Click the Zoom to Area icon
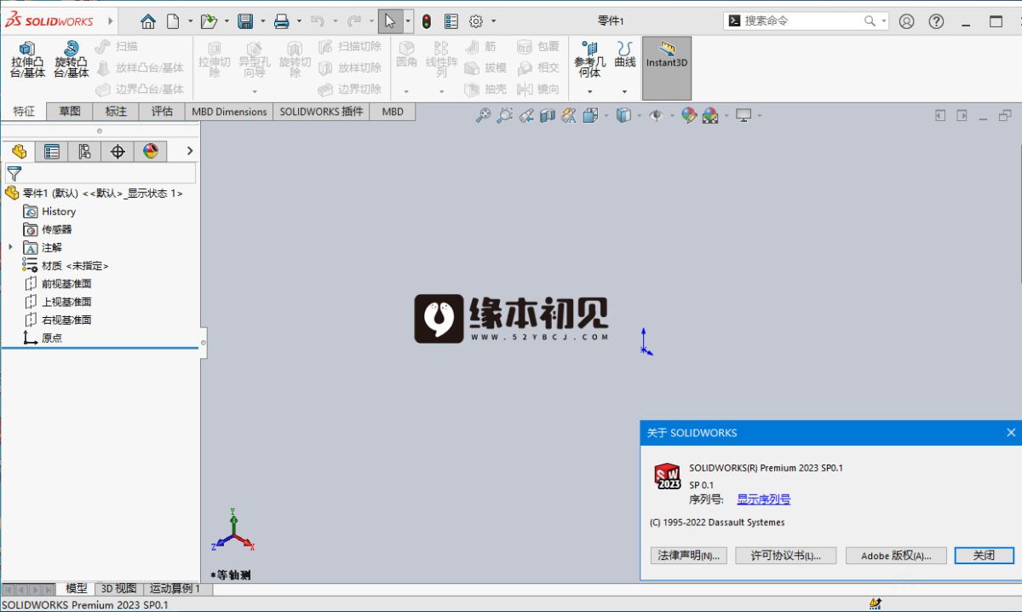The height and width of the screenshot is (612, 1022). pos(505,115)
